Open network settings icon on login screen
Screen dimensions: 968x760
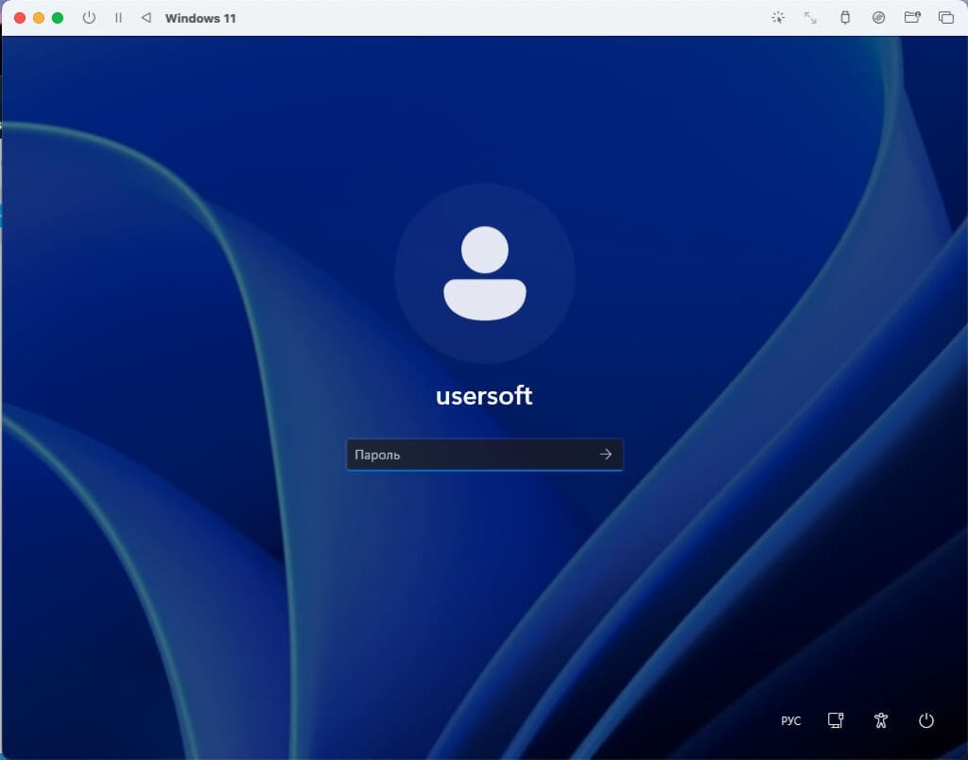tap(836, 720)
